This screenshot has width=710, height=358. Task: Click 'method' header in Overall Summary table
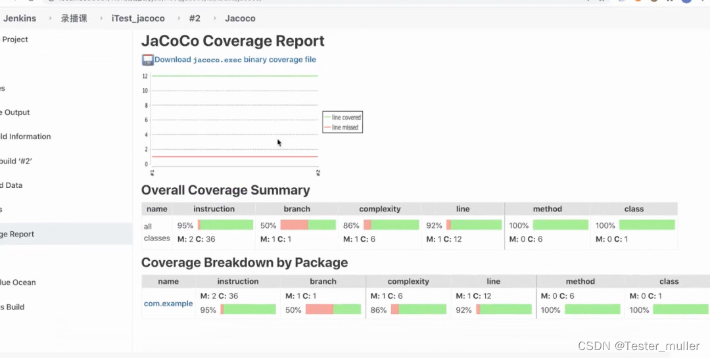(x=548, y=209)
